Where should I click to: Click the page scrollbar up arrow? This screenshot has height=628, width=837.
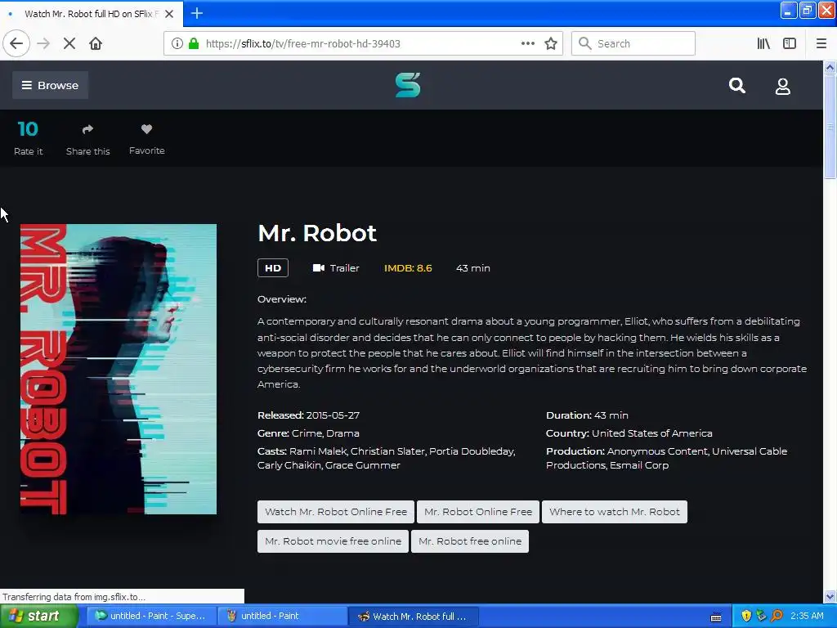[x=830, y=67]
